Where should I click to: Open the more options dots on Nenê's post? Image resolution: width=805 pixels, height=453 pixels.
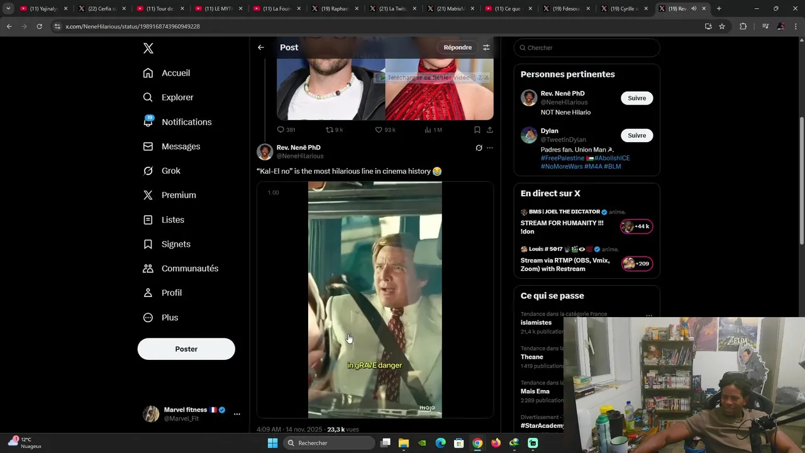[490, 148]
